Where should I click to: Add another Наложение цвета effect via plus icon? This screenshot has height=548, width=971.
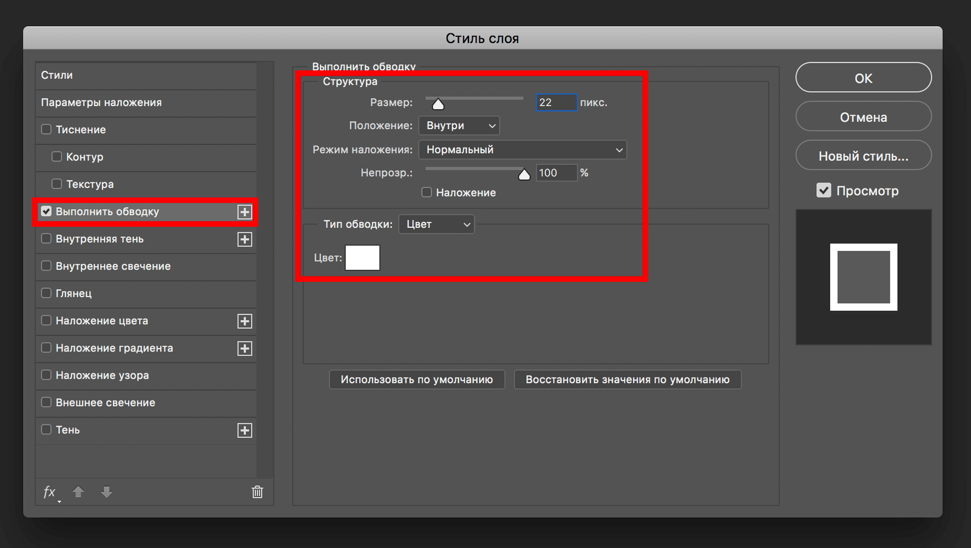245,321
